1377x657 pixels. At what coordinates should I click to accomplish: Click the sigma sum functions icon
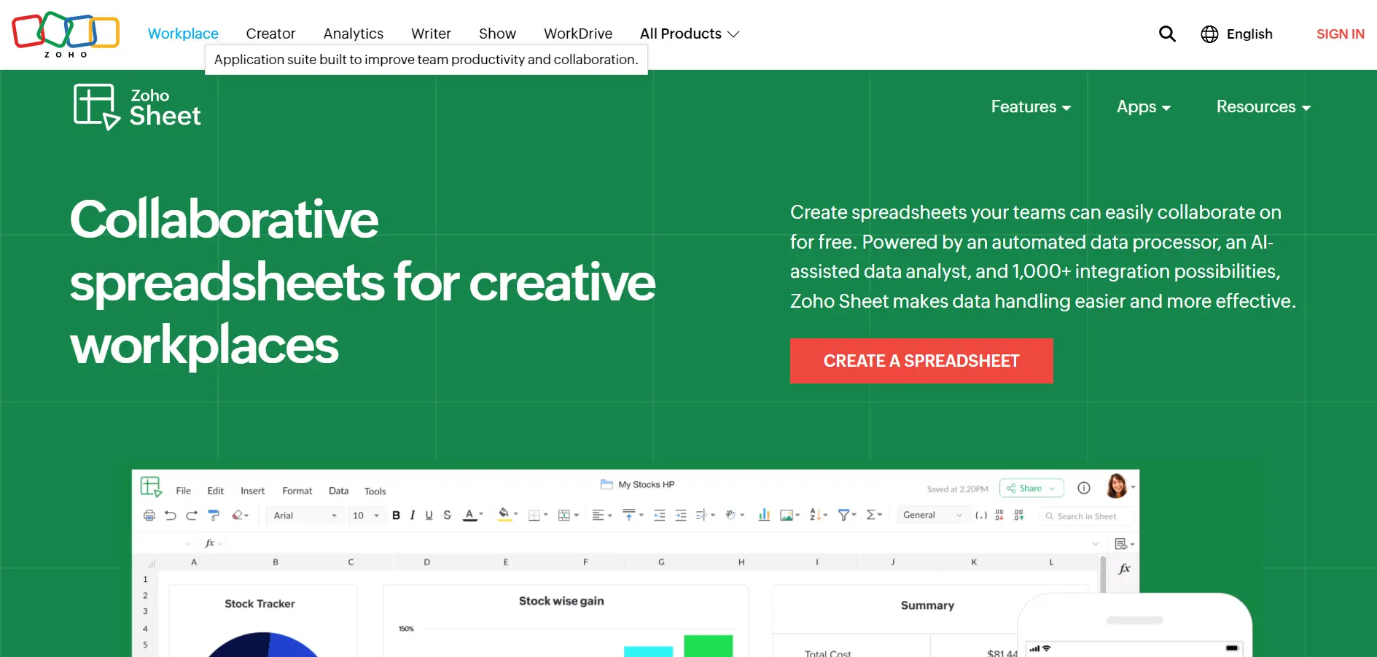click(x=870, y=515)
